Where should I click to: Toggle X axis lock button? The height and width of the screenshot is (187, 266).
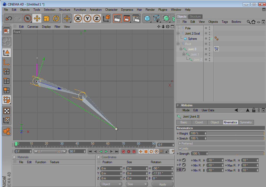(78, 18)
